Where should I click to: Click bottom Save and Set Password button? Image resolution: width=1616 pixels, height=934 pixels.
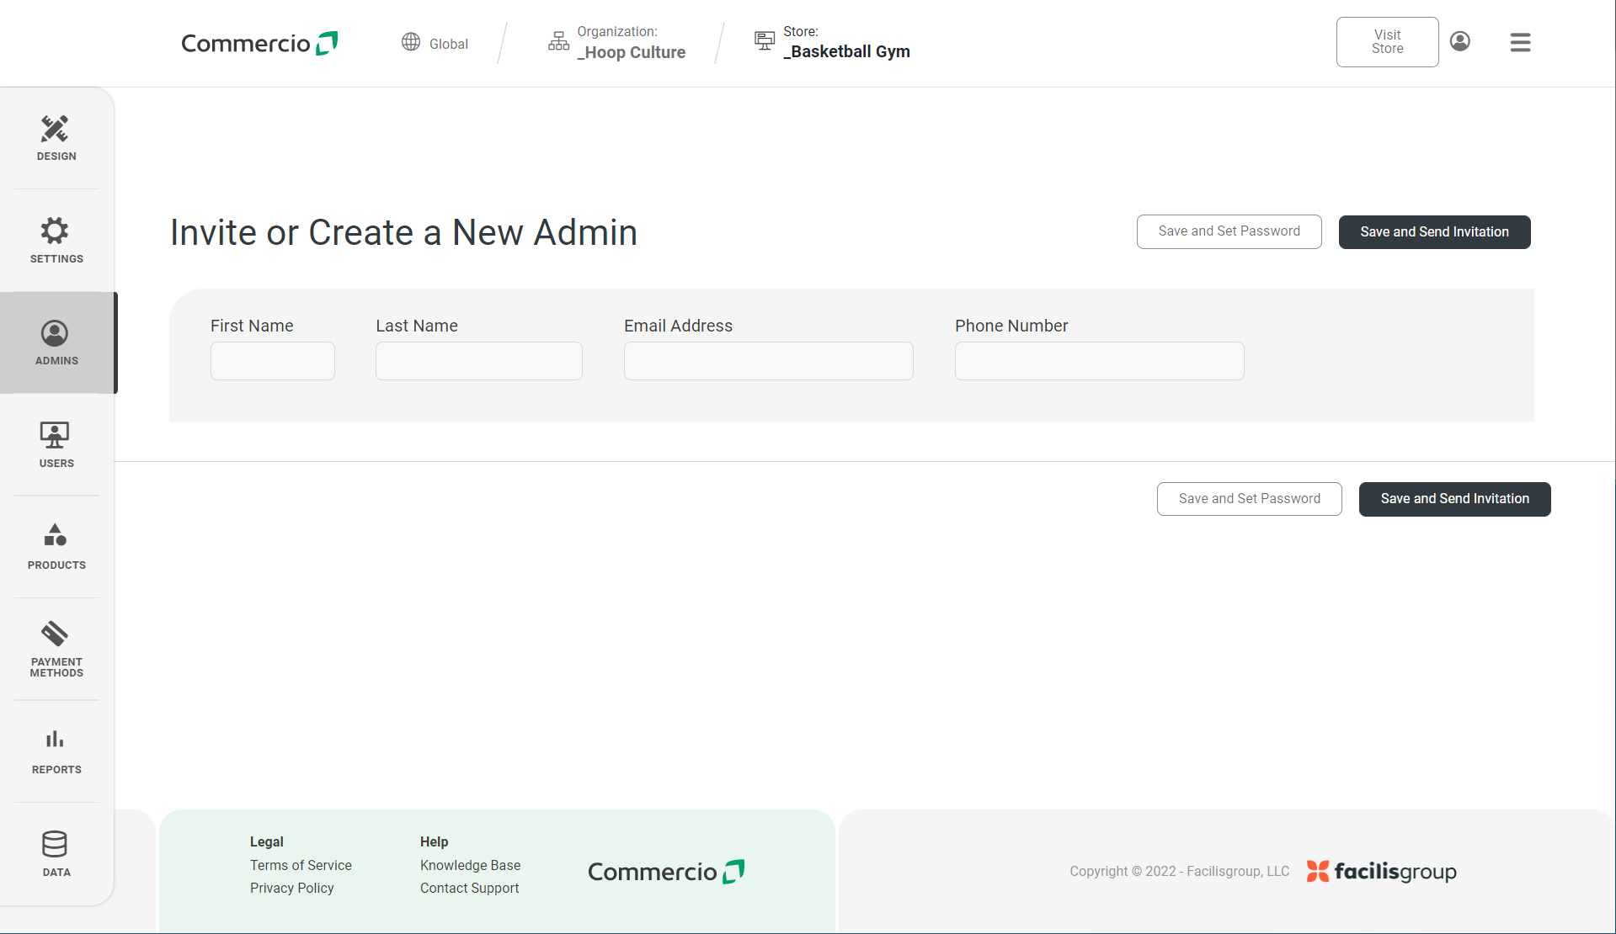[1249, 499]
